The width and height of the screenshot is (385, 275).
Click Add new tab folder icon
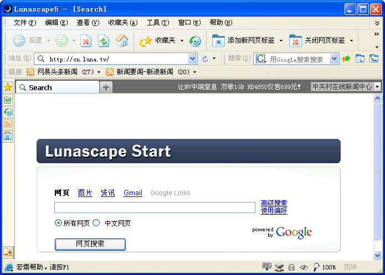pos(218,40)
